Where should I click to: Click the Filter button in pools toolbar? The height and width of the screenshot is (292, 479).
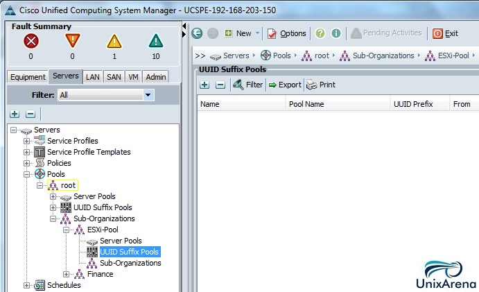[247, 85]
